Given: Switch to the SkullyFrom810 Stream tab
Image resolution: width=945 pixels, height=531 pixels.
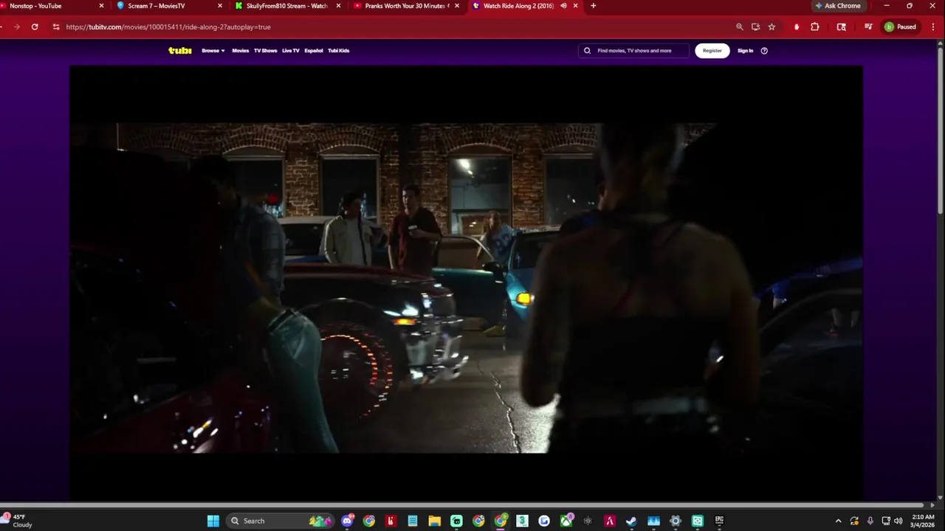Looking at the screenshot, I should [x=288, y=6].
